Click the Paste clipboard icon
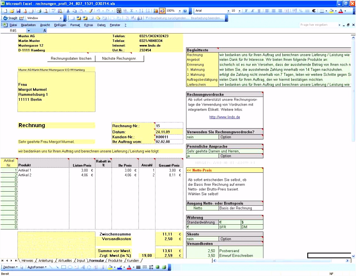Image resolution: width=356 pixels, height=276 pixels. click(x=81, y=11)
